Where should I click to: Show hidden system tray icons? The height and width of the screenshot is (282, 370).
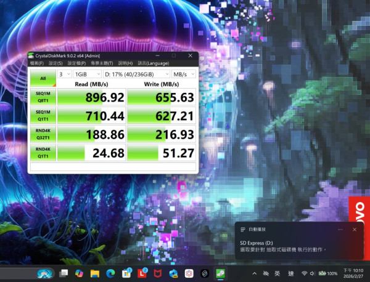tap(254, 273)
